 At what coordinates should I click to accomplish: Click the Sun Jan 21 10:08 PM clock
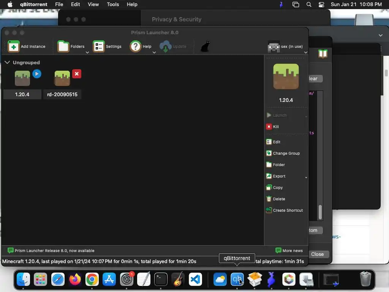point(356,5)
